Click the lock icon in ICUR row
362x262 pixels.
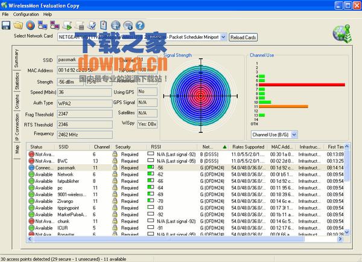coord(115,228)
